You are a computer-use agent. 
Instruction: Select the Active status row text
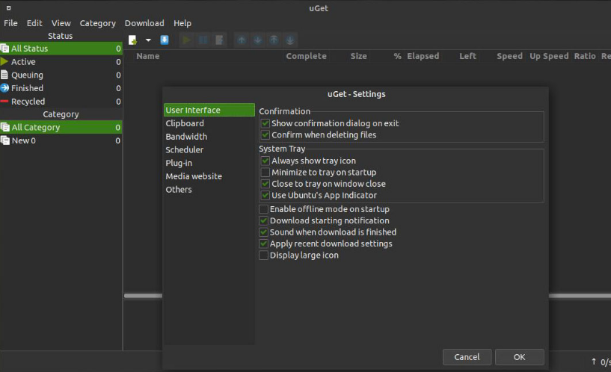coord(23,61)
